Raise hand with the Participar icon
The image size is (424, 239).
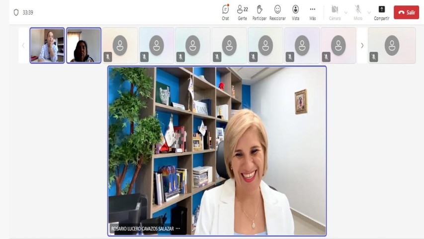tap(259, 12)
